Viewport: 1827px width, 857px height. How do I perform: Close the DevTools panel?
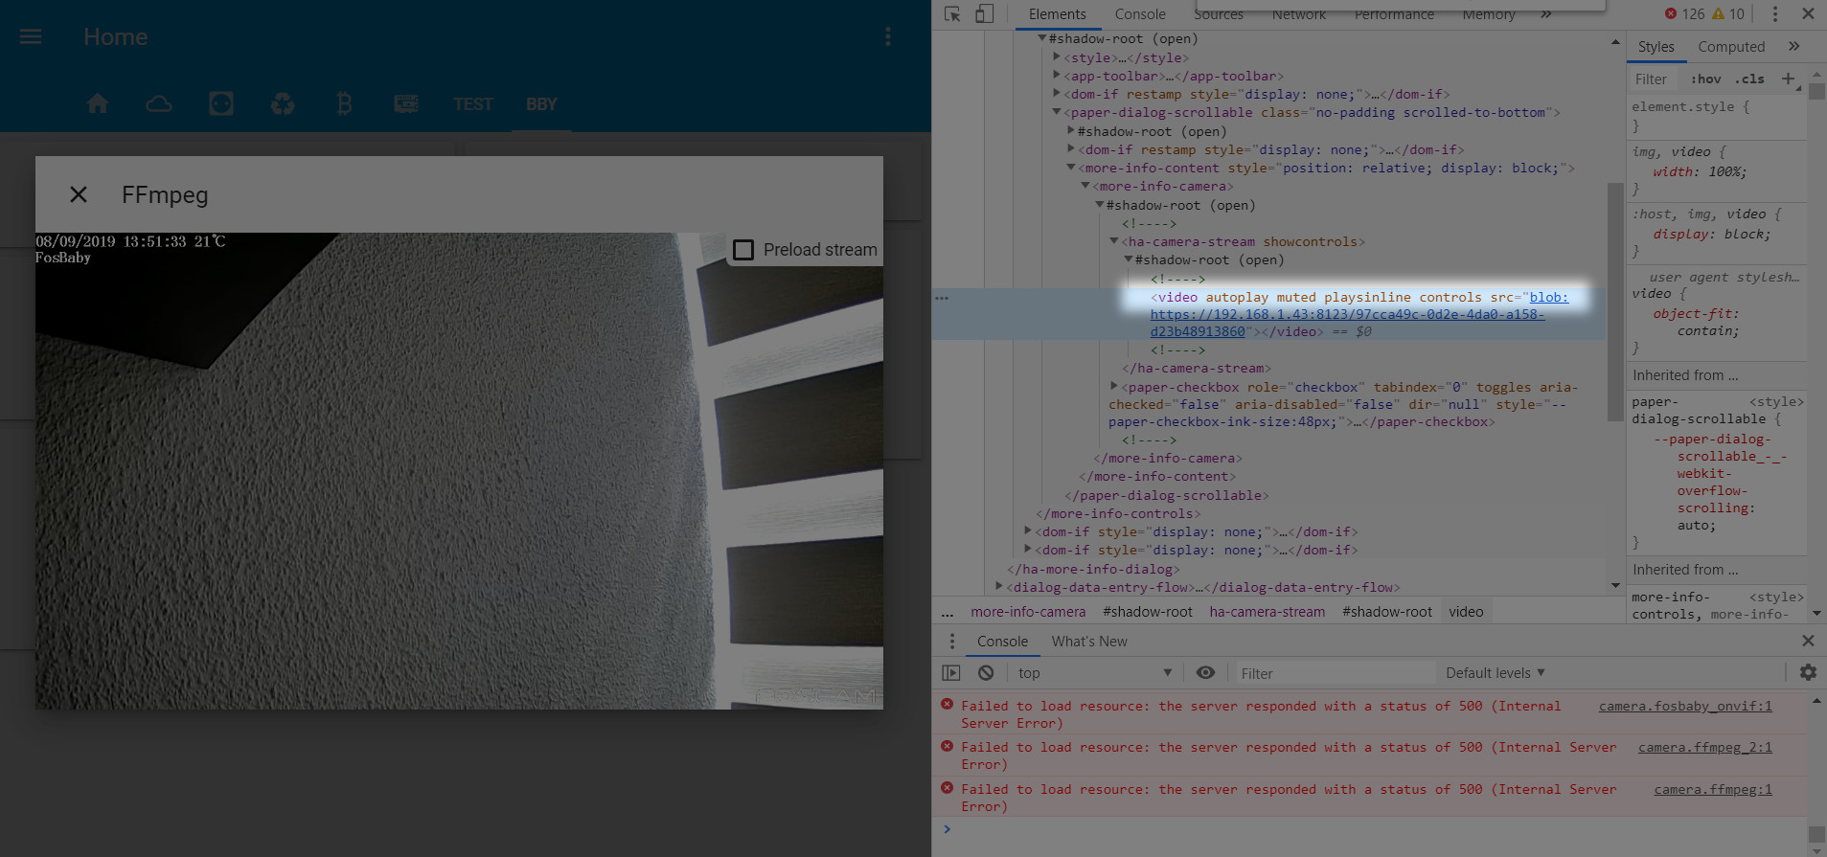(x=1808, y=13)
